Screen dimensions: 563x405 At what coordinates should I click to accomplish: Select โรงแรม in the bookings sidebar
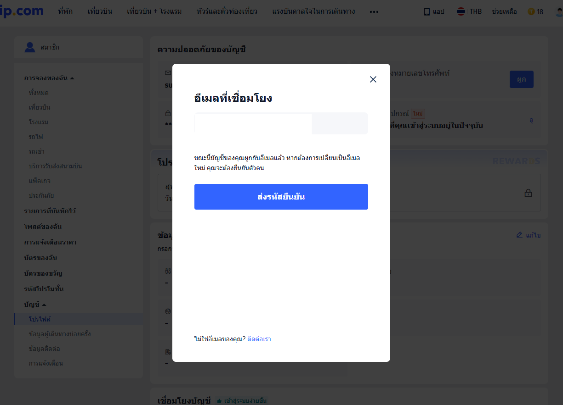point(38,122)
